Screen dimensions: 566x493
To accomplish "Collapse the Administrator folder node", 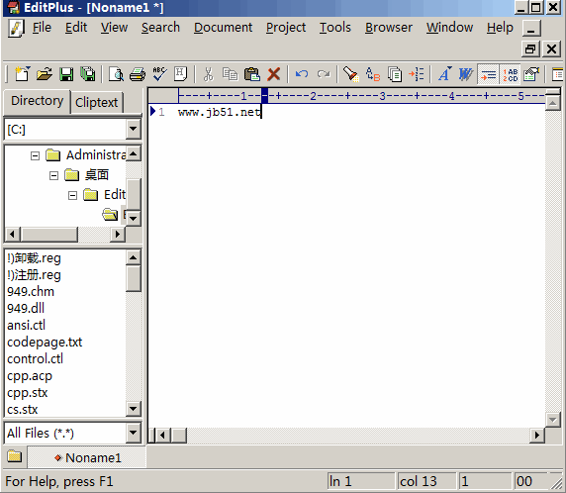I will pos(35,156).
